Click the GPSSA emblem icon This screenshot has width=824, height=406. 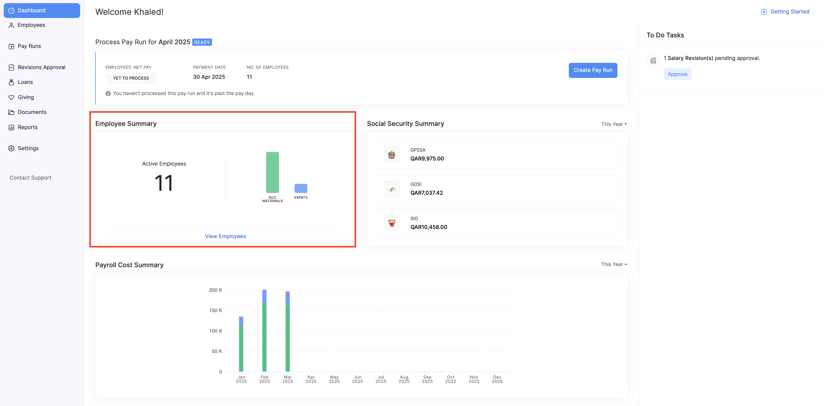click(x=391, y=155)
